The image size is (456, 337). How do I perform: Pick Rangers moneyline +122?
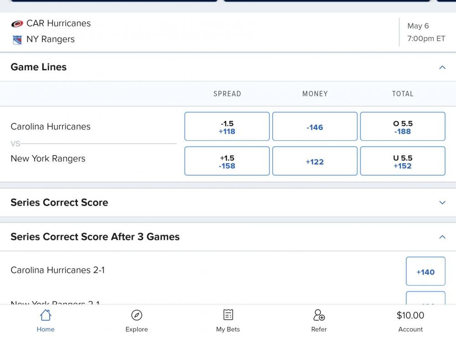(315, 161)
